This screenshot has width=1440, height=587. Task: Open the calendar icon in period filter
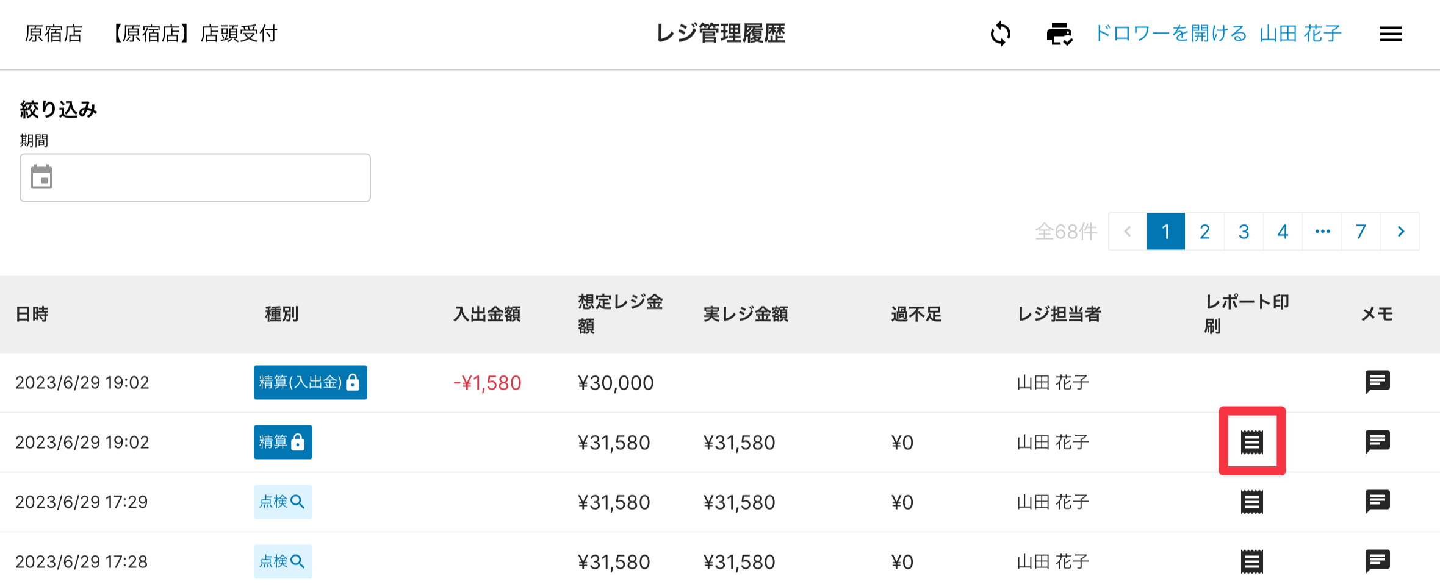pos(41,177)
